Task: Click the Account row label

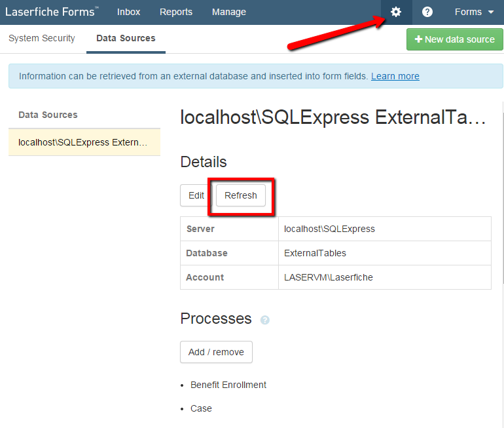Action: pyautogui.click(x=205, y=277)
